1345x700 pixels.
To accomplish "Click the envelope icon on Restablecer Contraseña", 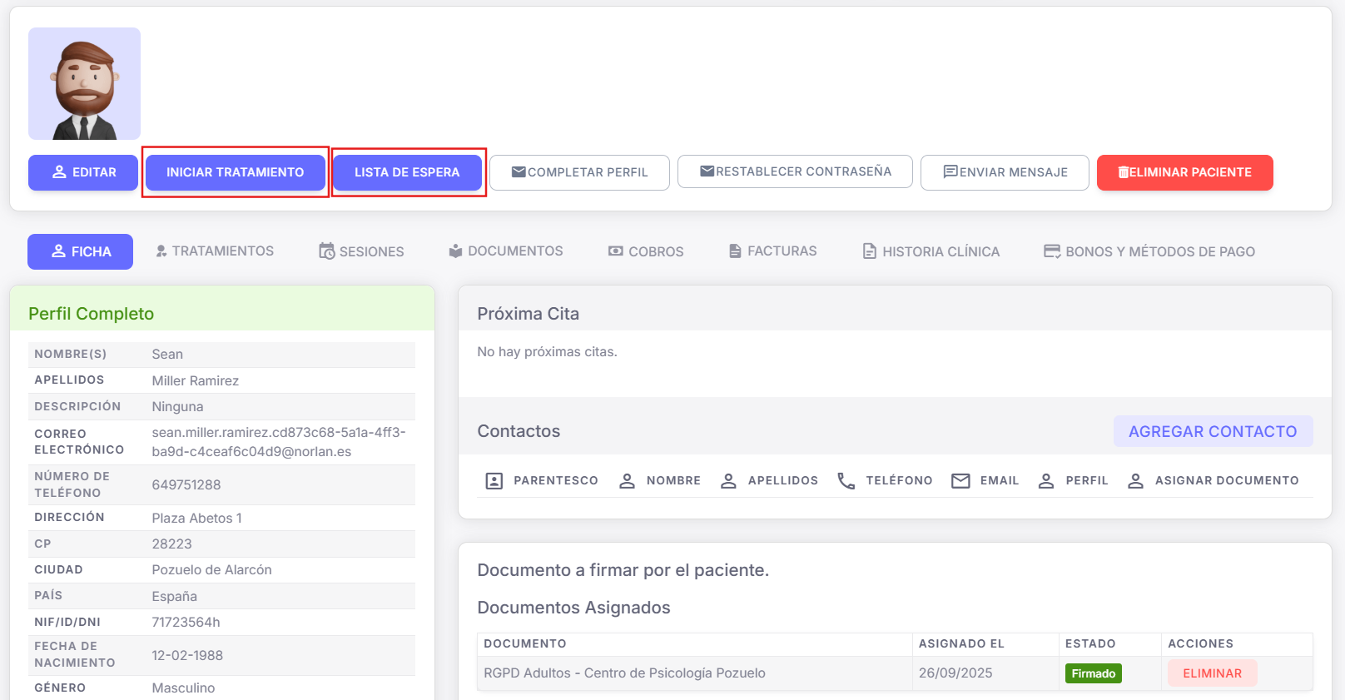I will click(707, 171).
